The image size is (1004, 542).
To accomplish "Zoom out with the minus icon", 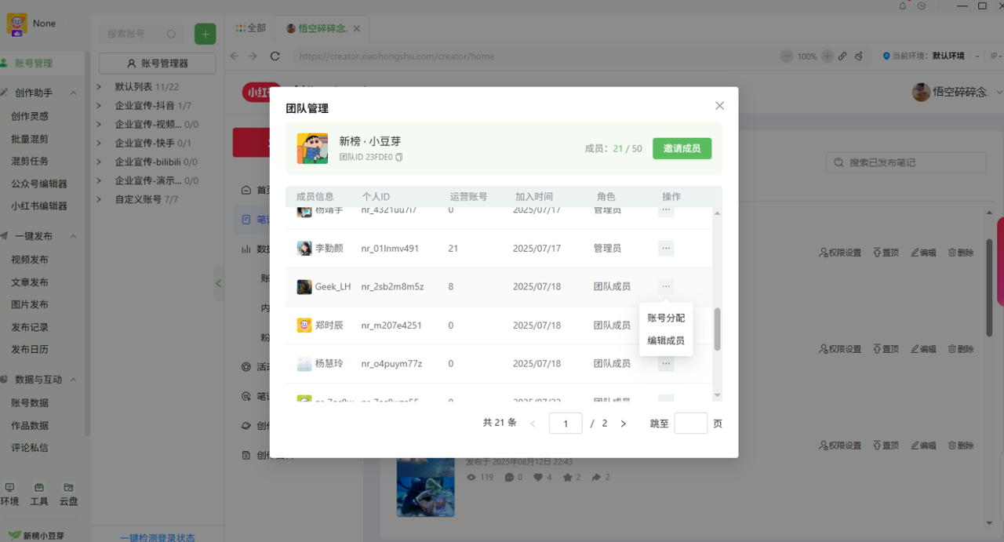I will (787, 56).
